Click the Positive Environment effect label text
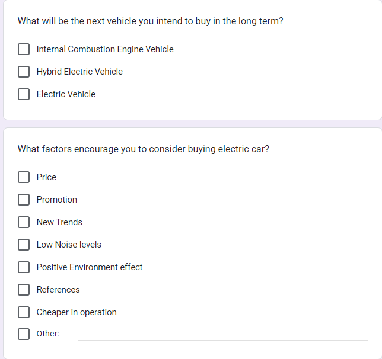The width and height of the screenshot is (382, 359). (x=90, y=267)
